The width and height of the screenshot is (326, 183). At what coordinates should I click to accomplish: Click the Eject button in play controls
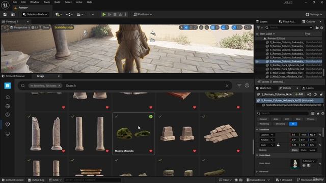tap(120, 15)
